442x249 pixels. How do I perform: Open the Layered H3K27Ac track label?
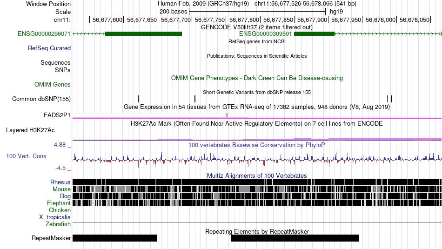[x=30, y=130]
